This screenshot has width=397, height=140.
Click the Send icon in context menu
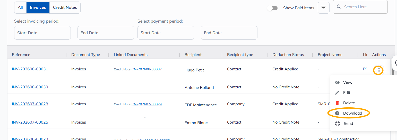[x=338, y=124]
